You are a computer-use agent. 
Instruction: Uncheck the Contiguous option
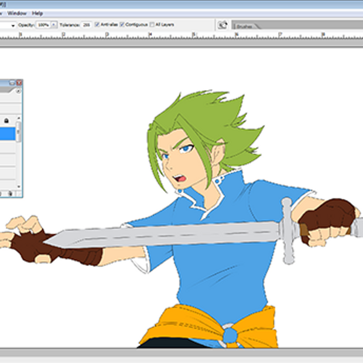(122, 25)
